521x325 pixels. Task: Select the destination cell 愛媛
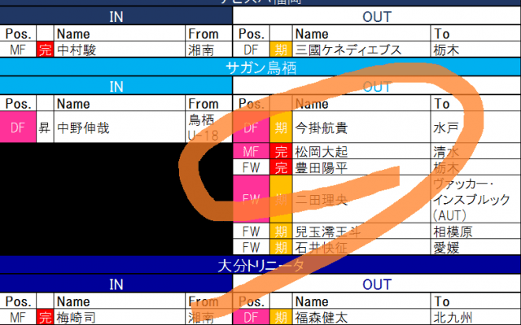(x=475, y=247)
